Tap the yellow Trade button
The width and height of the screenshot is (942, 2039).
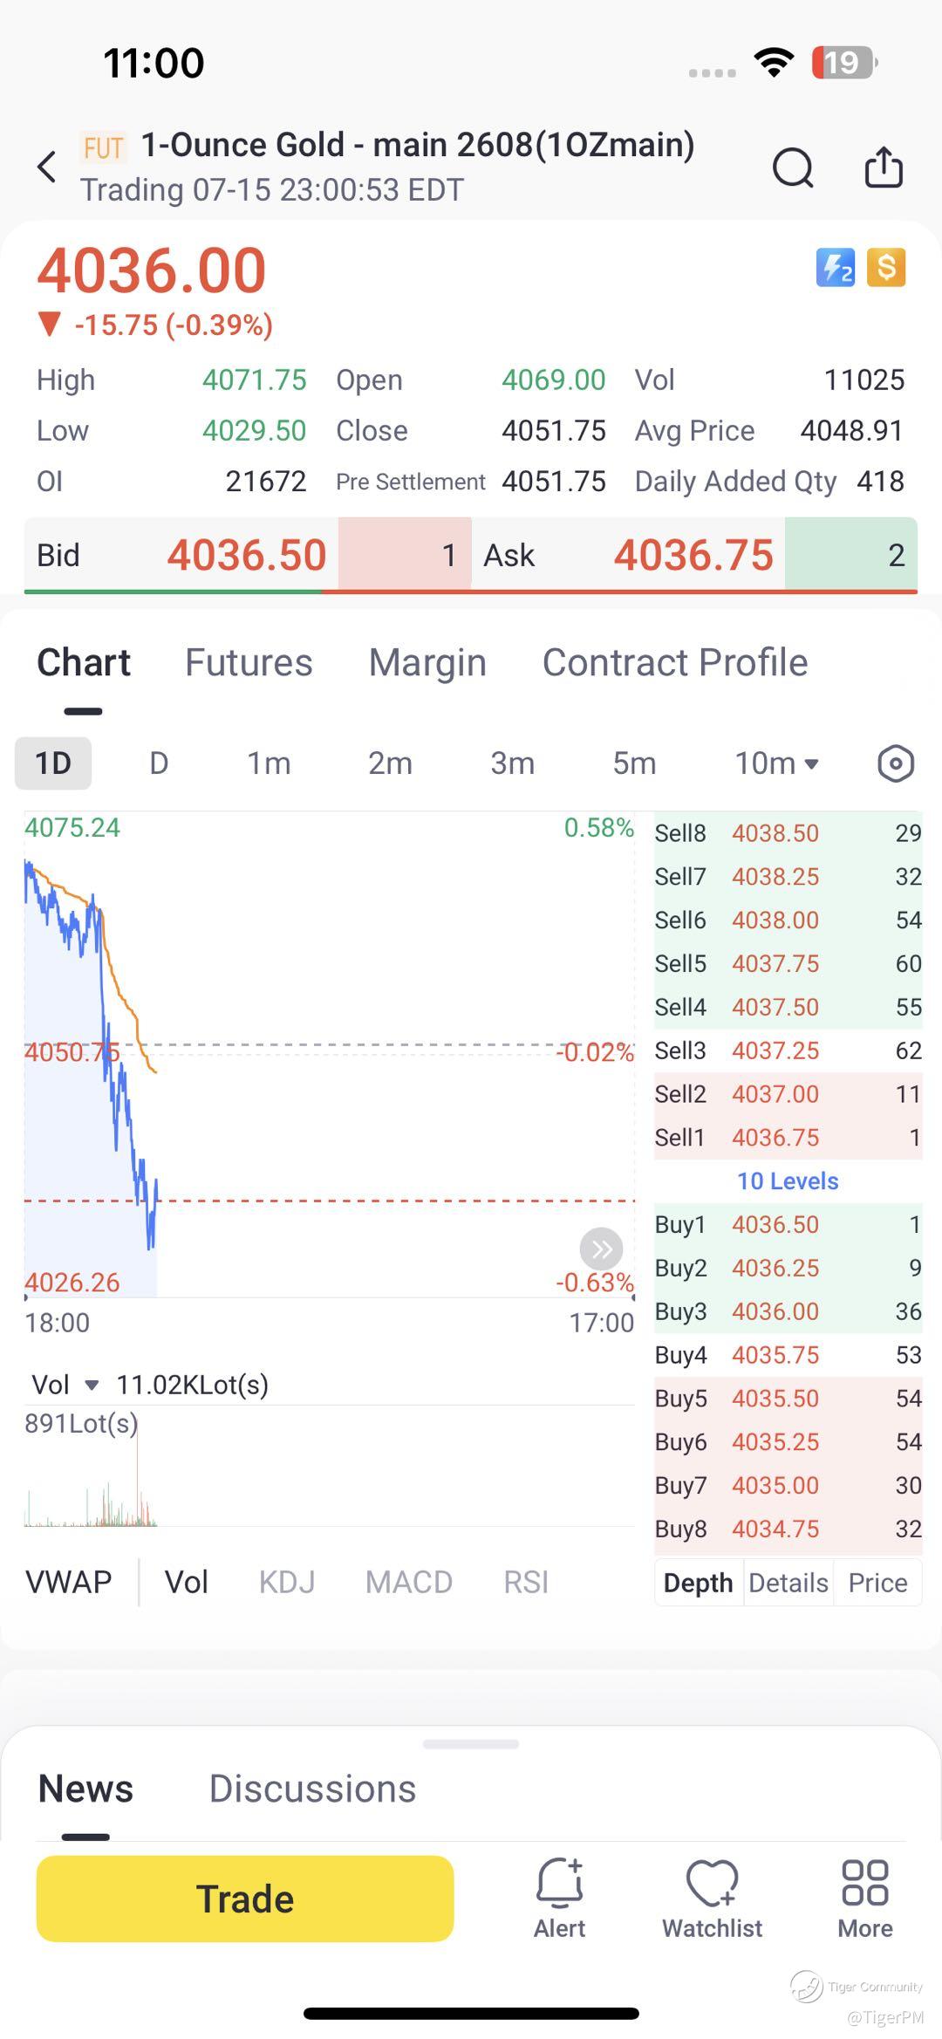[x=245, y=1899]
